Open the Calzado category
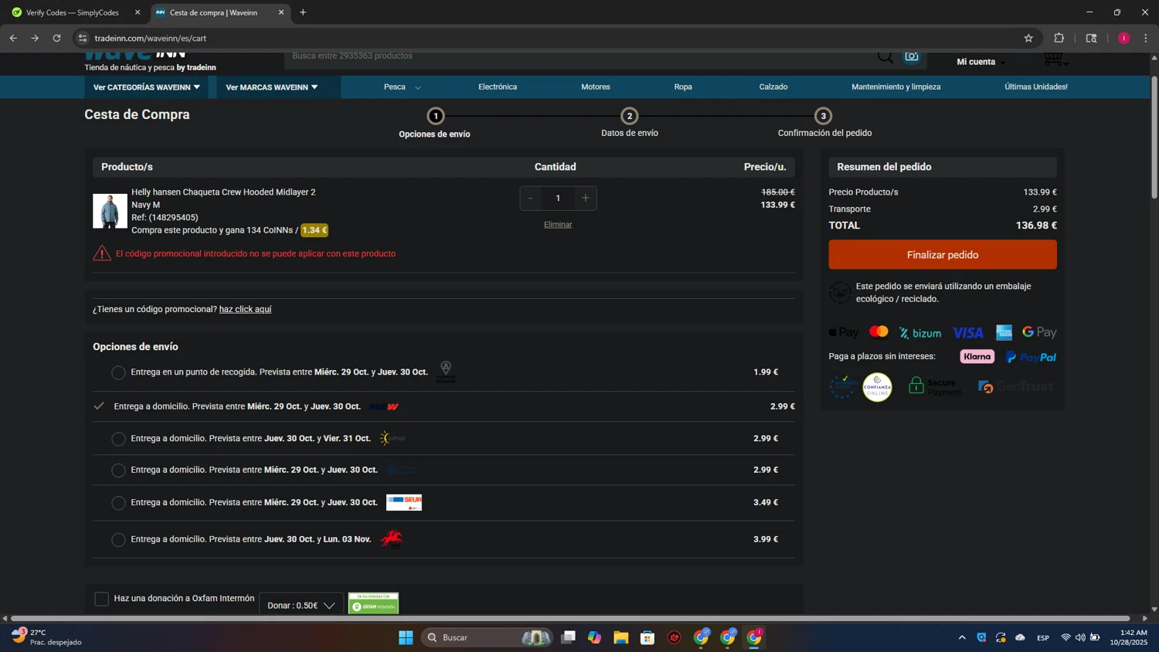This screenshot has width=1159, height=652. (x=773, y=87)
